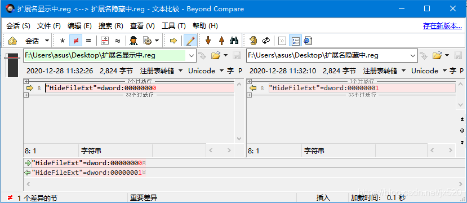
Task: Go to previous difference section arrow
Action: coord(221,41)
